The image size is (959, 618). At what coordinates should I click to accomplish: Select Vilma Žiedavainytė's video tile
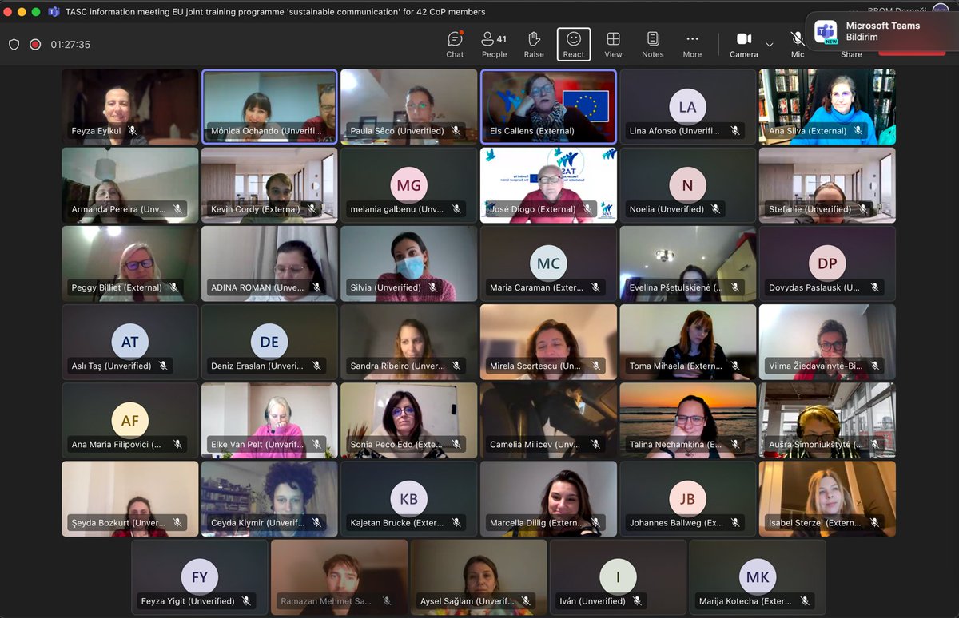pyautogui.click(x=827, y=342)
